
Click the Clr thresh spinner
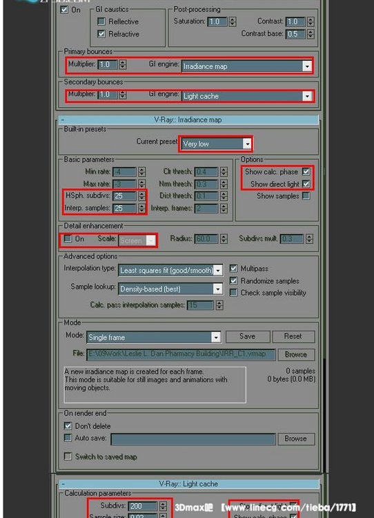tap(224, 171)
